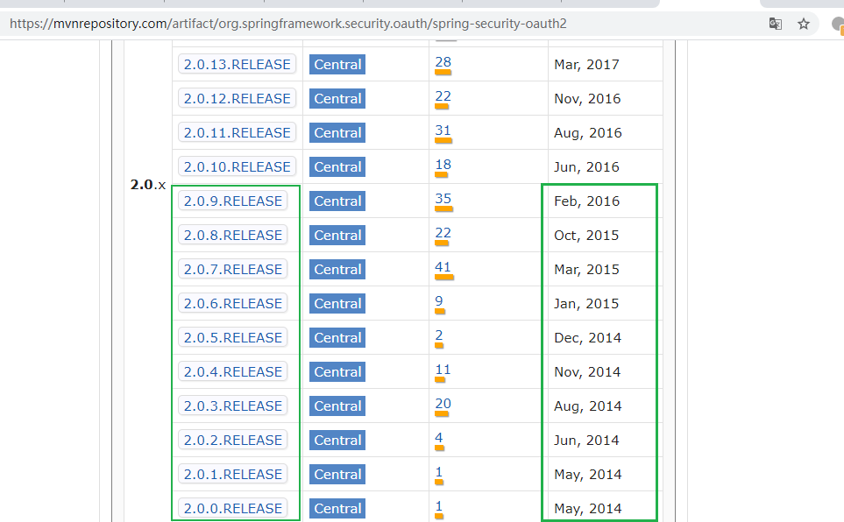
Task: Click Central button in 2.0.1.RELEASE row
Action: (x=337, y=475)
